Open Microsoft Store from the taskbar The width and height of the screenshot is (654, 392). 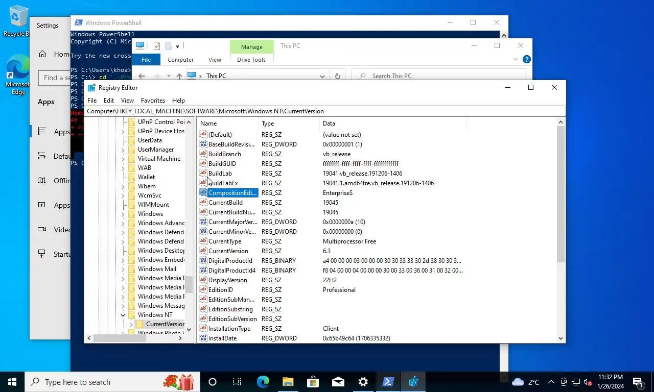313,382
